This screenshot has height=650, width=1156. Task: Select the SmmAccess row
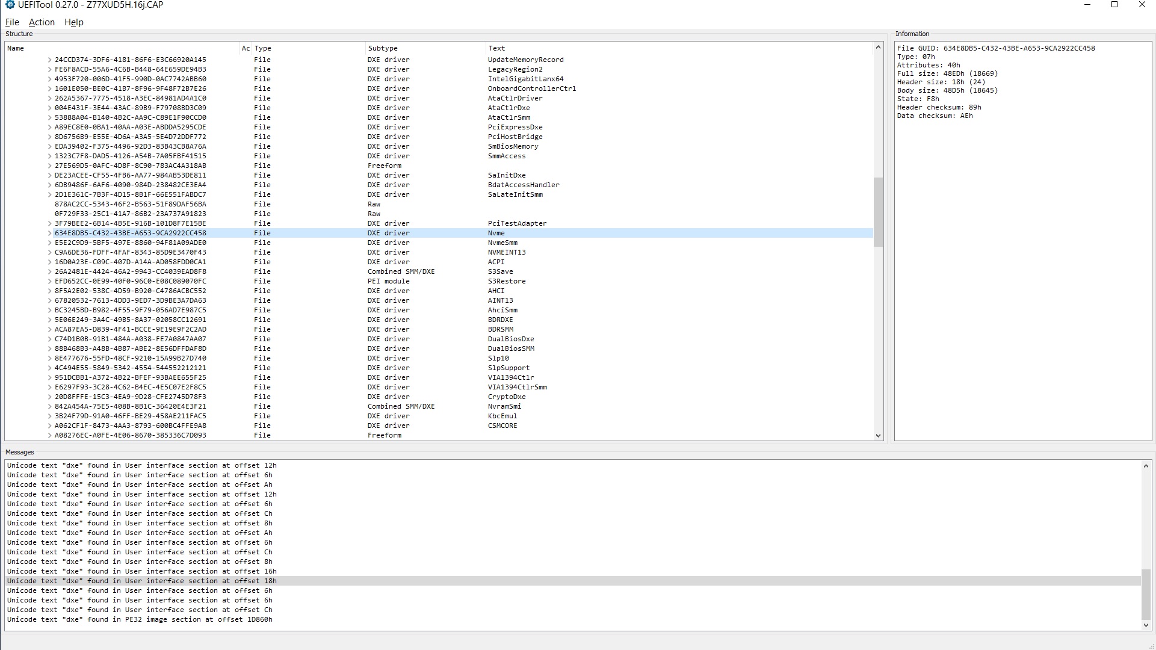pyautogui.click(x=439, y=156)
